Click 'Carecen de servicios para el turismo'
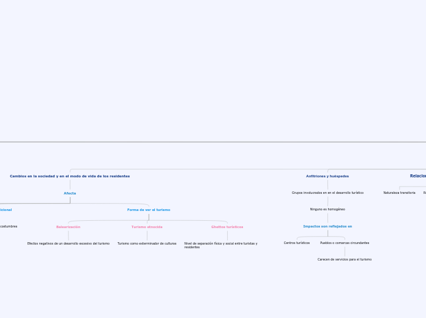 pyautogui.click(x=345, y=260)
